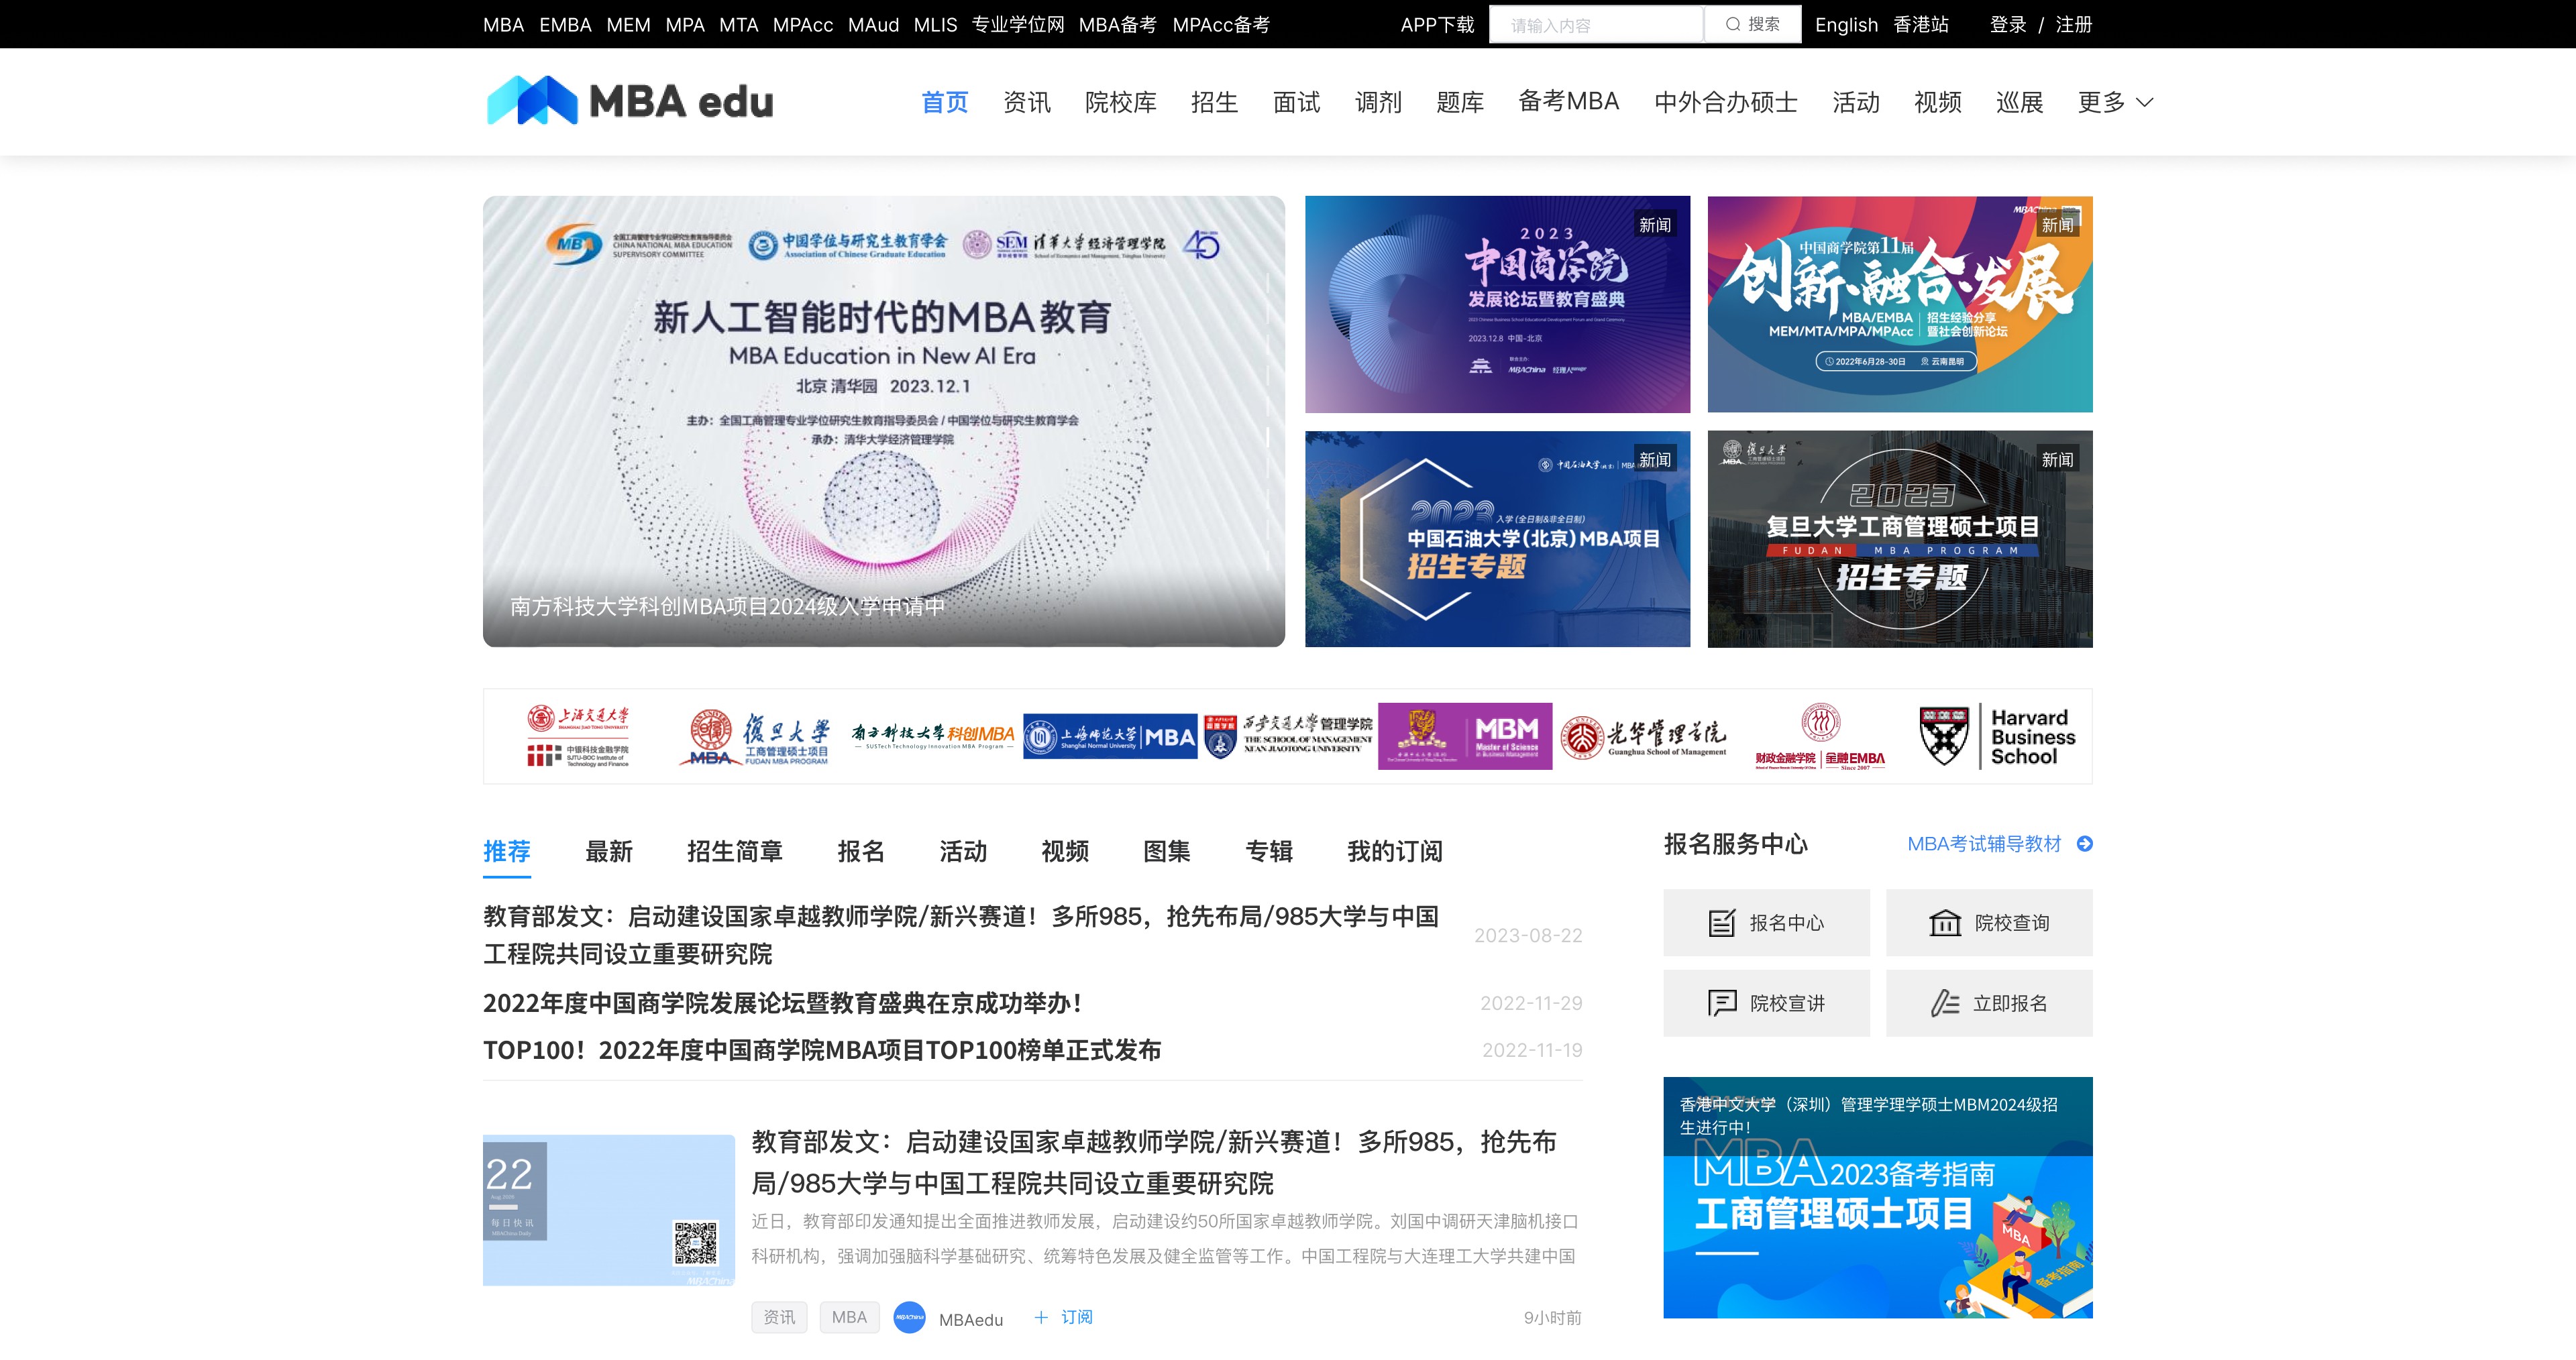Switch to the 图集 tab

coord(1167,851)
